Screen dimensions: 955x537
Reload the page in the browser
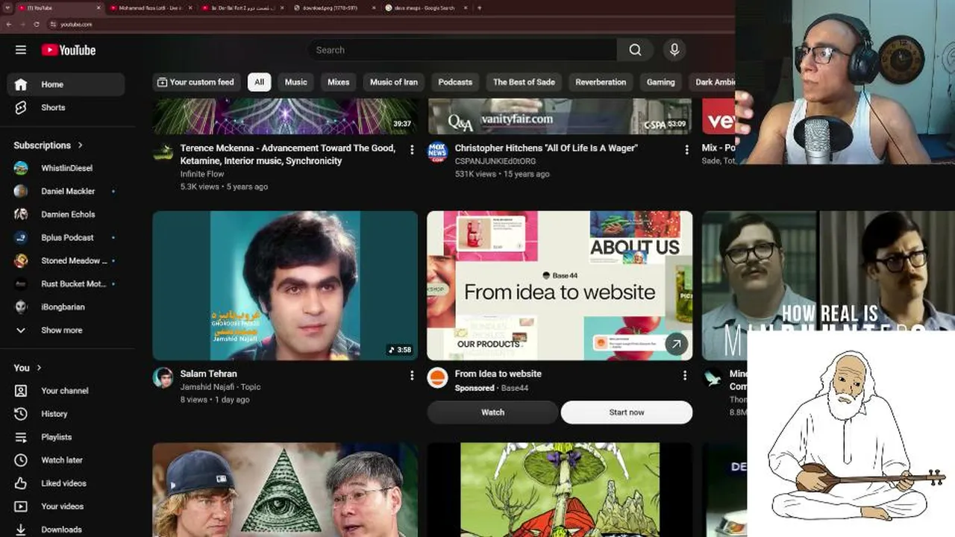[37, 25]
